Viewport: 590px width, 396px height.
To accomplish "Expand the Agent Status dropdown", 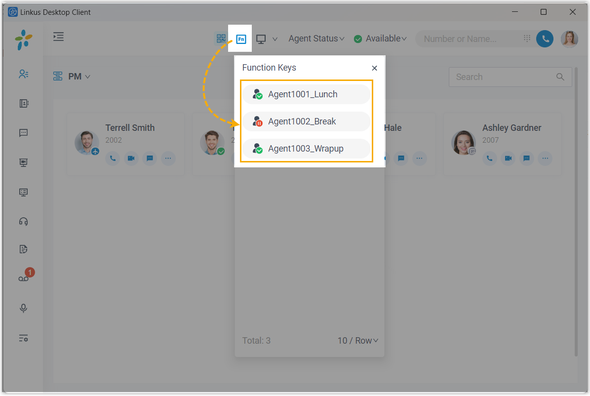I will [316, 39].
